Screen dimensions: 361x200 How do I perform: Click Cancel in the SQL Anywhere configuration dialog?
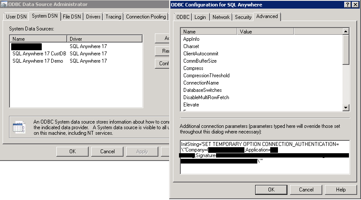[x=306, y=190]
